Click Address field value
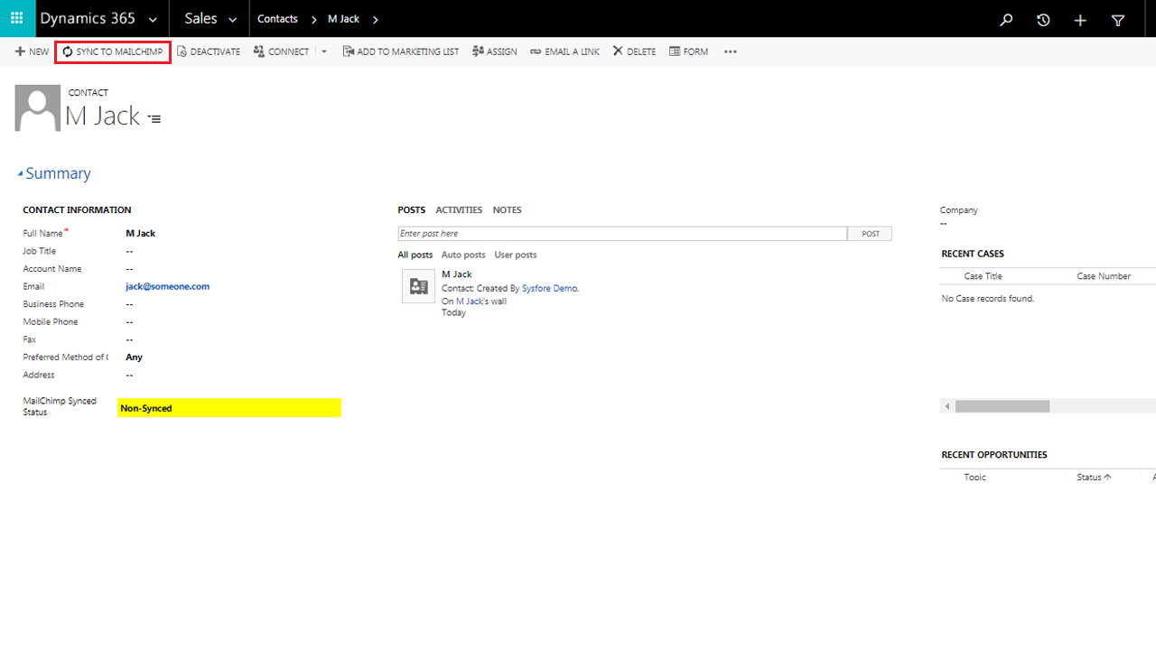Image resolution: width=1156 pixels, height=650 pixels. click(130, 375)
